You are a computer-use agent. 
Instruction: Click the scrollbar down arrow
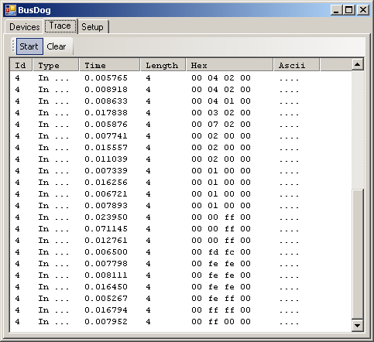click(358, 325)
